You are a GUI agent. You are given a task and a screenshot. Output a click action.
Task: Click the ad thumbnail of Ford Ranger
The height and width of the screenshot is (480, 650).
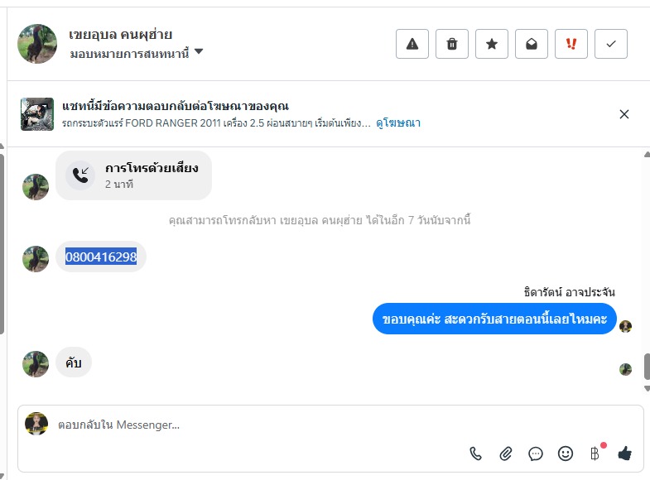click(x=37, y=114)
